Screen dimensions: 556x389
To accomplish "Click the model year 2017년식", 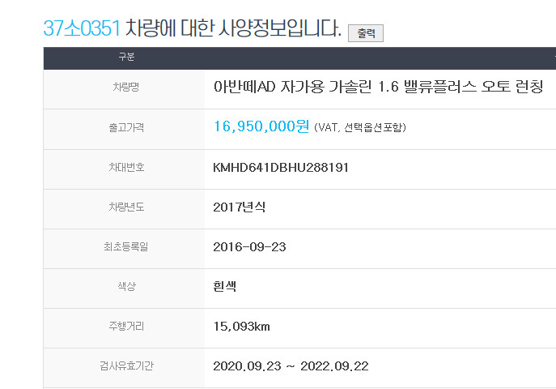I will pyautogui.click(x=239, y=207).
